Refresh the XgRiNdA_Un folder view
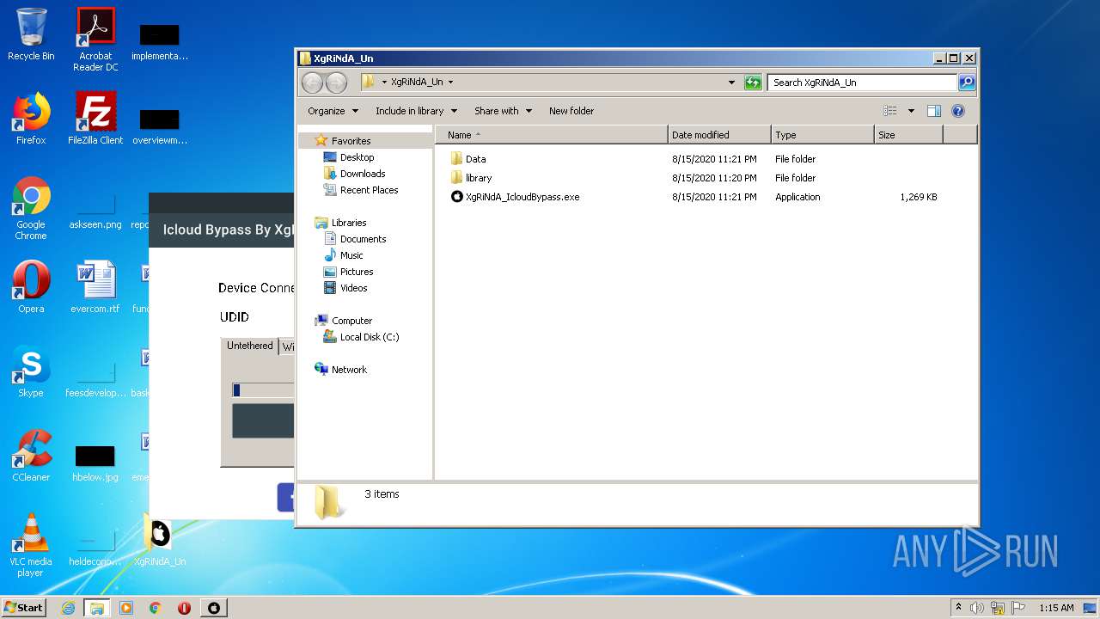Screen dimensions: 1100x619 [x=753, y=83]
